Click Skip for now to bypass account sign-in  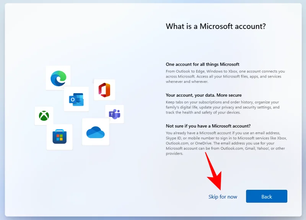pos(224,196)
